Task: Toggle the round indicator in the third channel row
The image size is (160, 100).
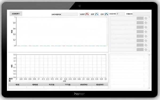Action: coord(146,27)
